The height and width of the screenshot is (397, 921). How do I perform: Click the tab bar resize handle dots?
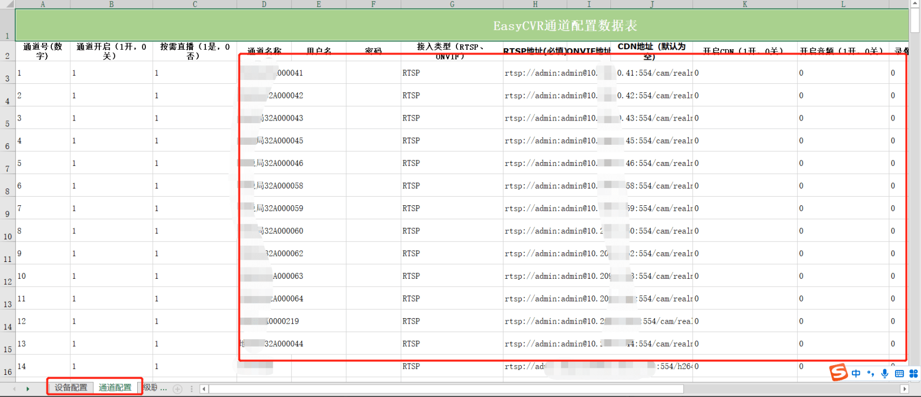click(x=192, y=388)
